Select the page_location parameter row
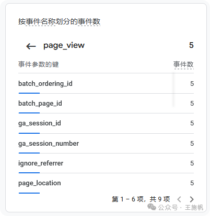This screenshot has height=216, width=210. (x=106, y=183)
